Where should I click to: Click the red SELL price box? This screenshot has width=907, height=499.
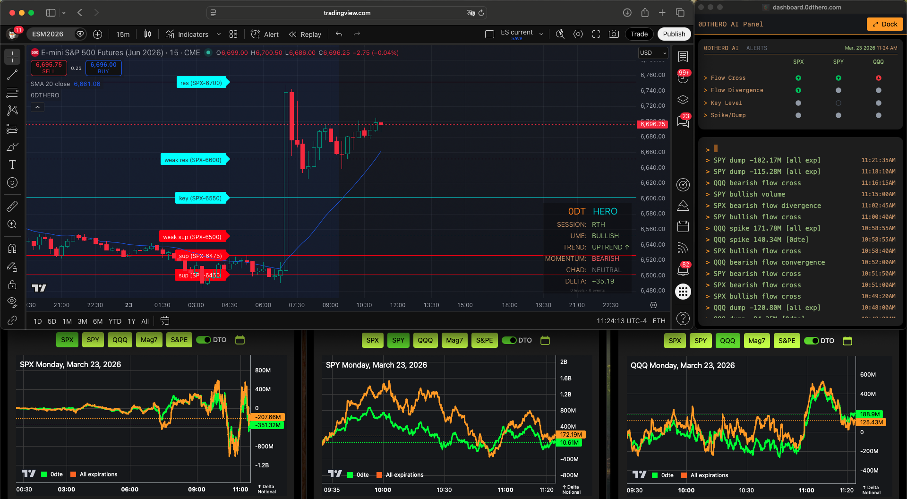49,68
